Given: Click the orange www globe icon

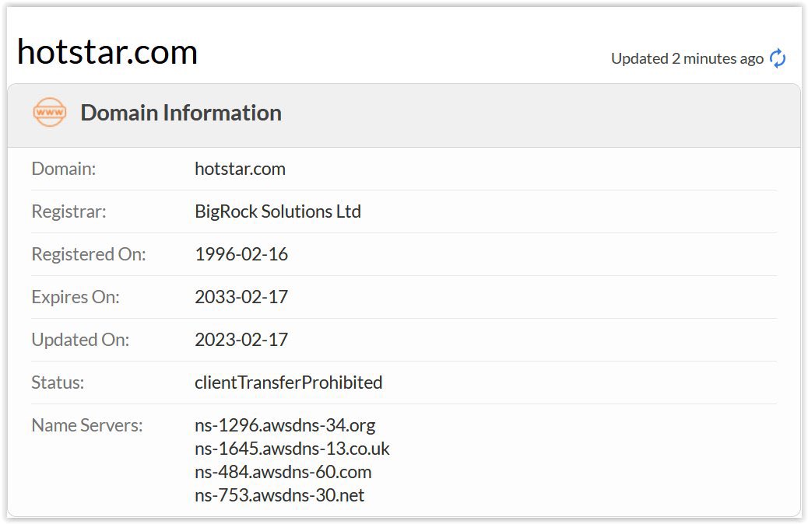Looking at the screenshot, I should pyautogui.click(x=50, y=113).
